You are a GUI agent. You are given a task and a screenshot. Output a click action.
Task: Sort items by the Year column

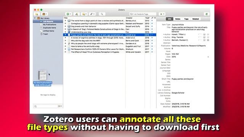pos(148,18)
